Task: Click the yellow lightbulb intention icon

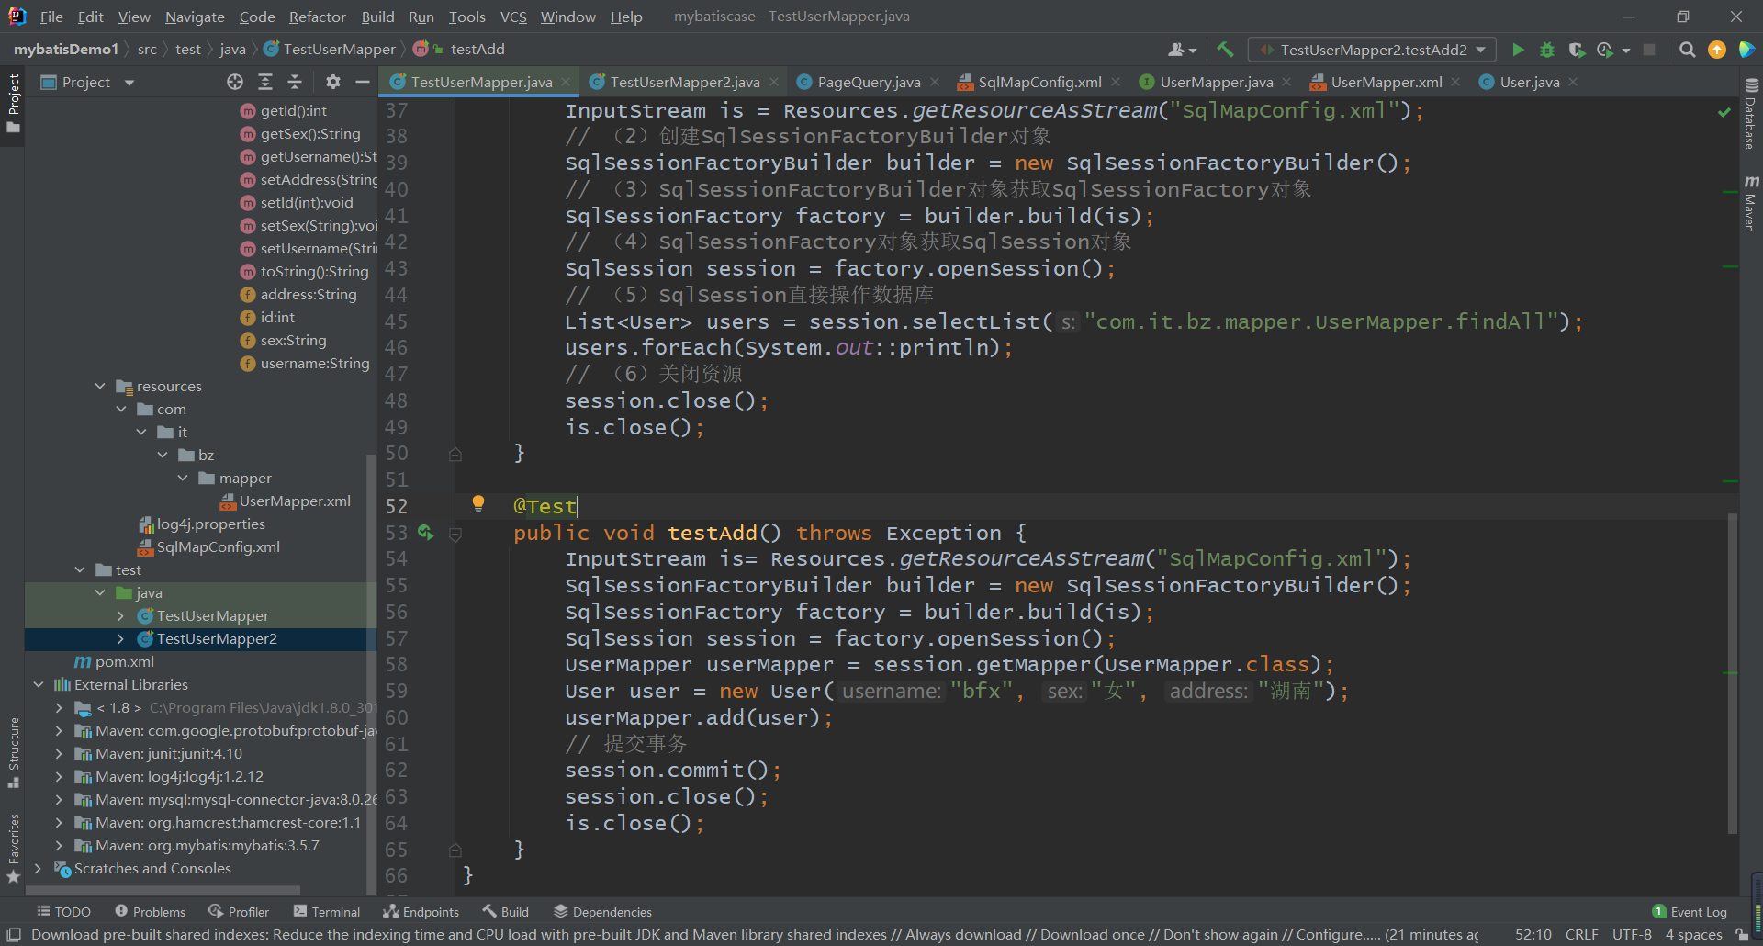Action: pos(478,503)
